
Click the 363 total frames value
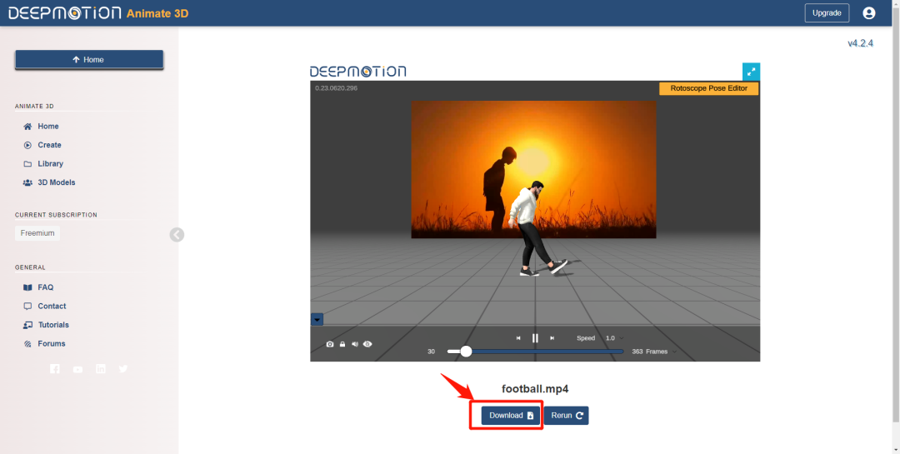click(x=637, y=352)
